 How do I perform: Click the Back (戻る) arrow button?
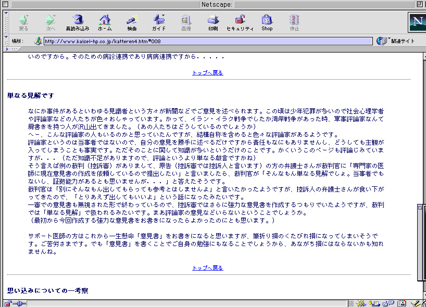(23, 22)
